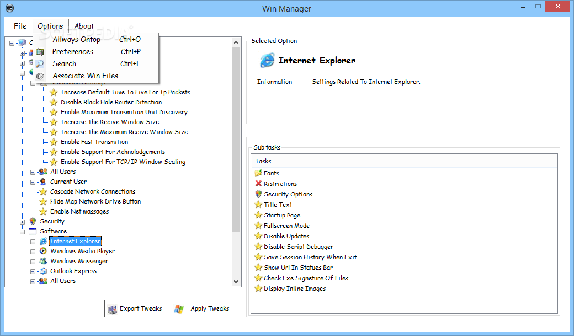The height and width of the screenshot is (336, 574).
Task: Click Windows Media Player icon in tree
Action: (43, 251)
